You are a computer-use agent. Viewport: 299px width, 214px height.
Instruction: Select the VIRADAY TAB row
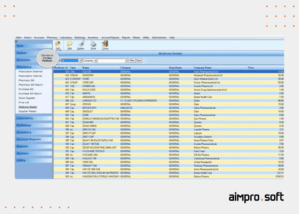(x=168, y=166)
